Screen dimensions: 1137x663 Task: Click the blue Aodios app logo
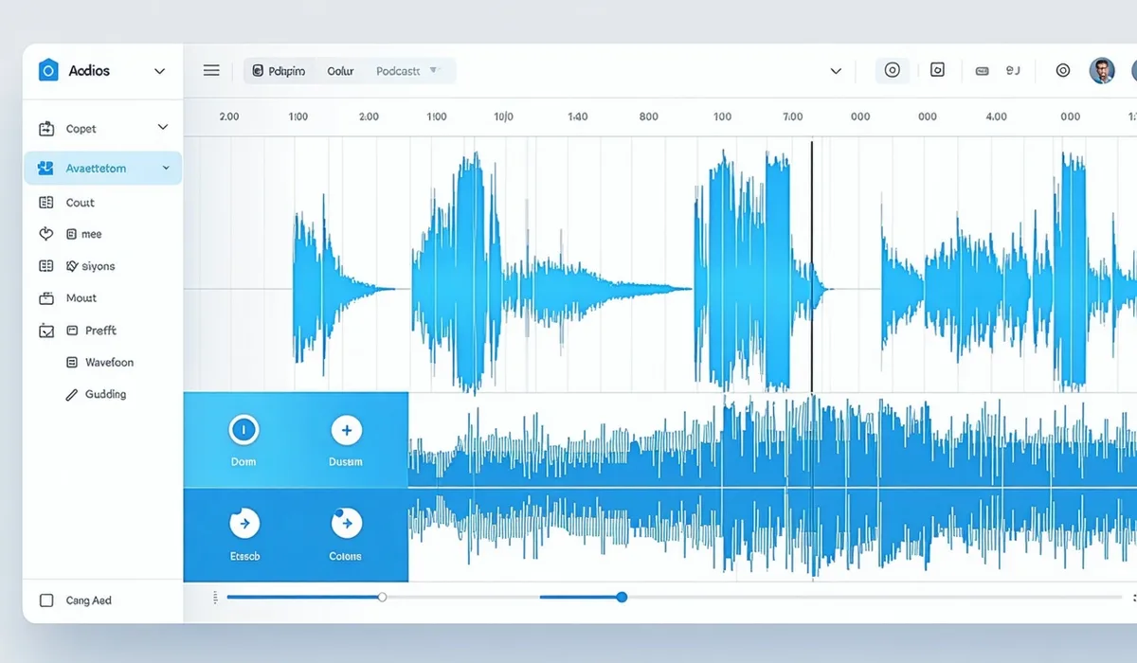(x=48, y=70)
